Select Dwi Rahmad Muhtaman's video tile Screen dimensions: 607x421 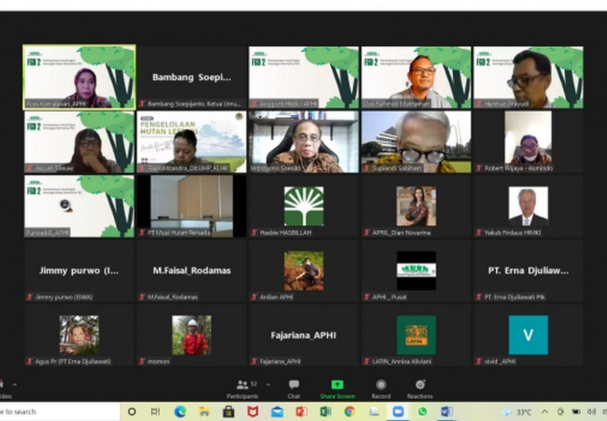coord(416,77)
